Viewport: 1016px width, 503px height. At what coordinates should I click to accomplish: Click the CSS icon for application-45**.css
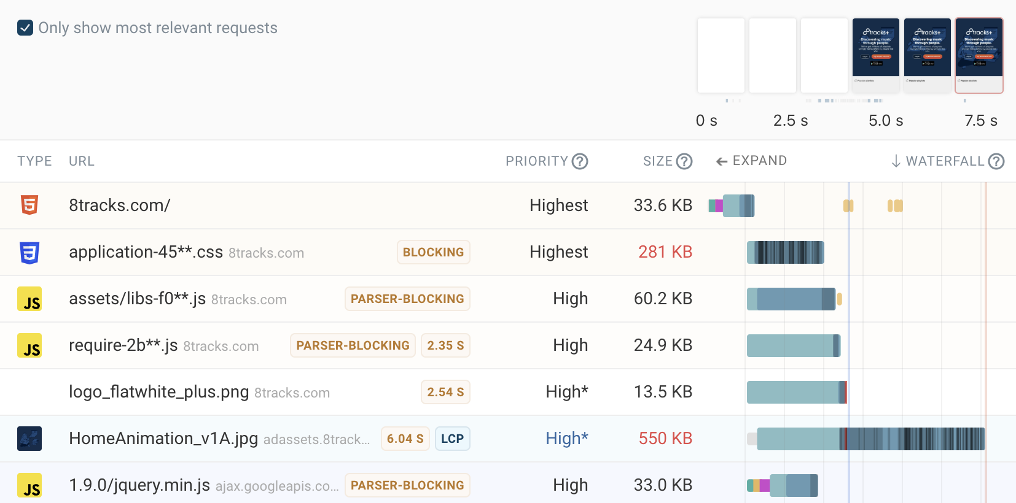29,252
